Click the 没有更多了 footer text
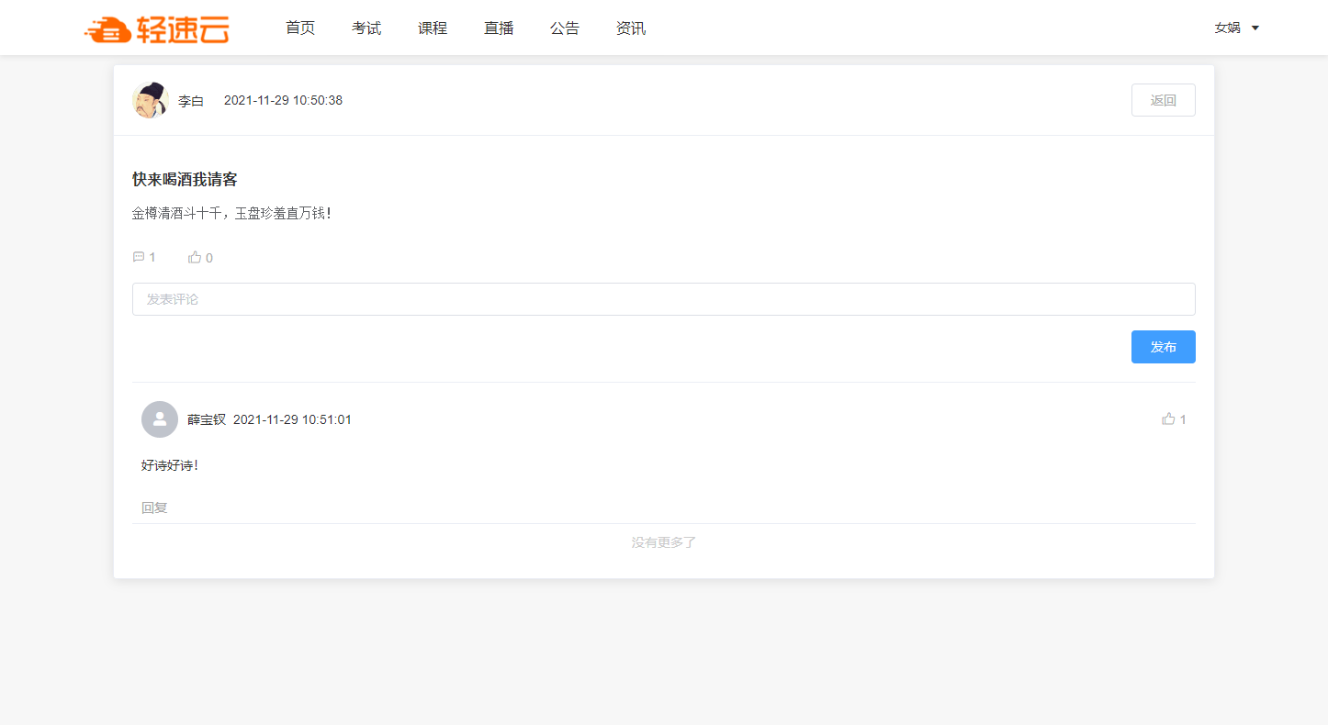The height and width of the screenshot is (725, 1328). click(x=664, y=543)
